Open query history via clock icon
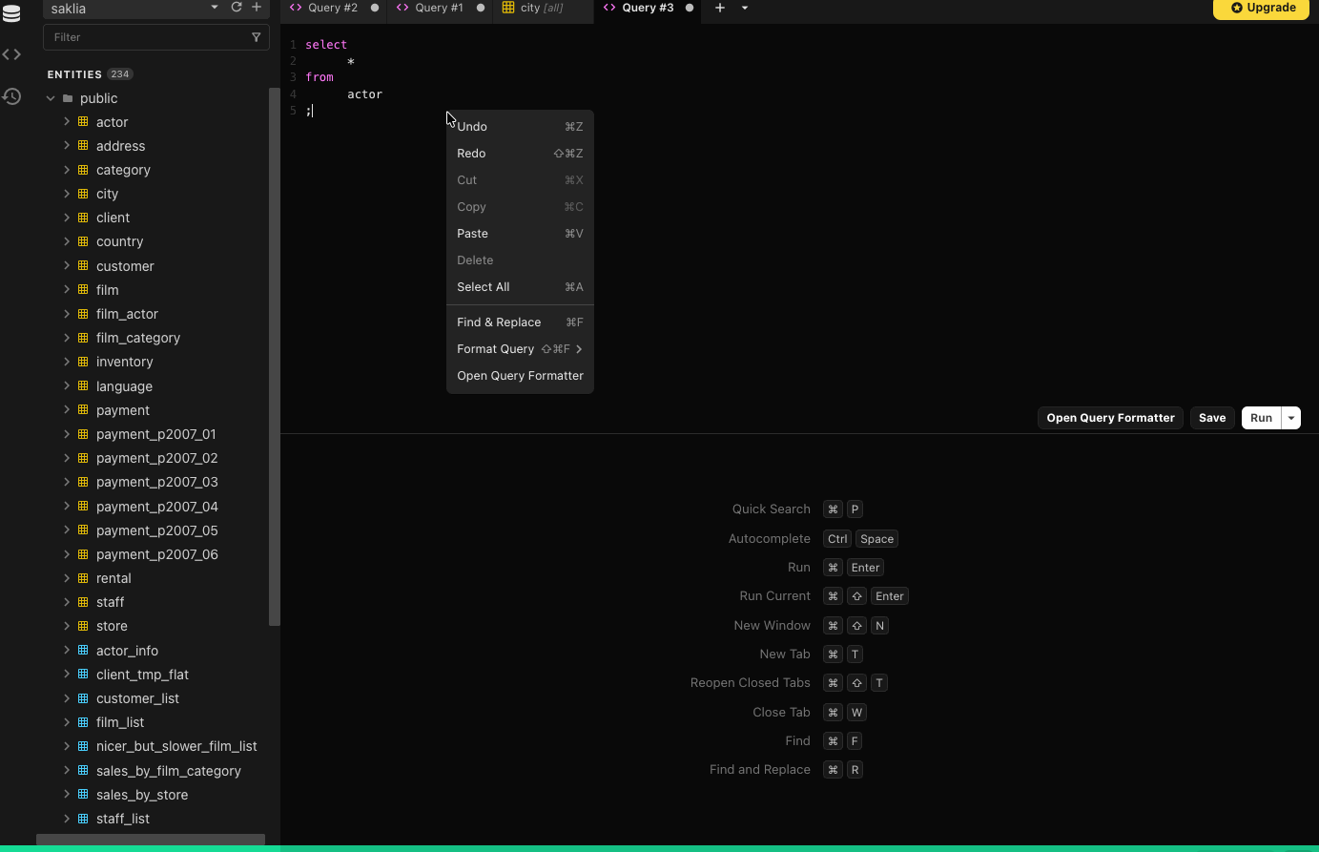This screenshot has width=1319, height=852. pyautogui.click(x=11, y=96)
